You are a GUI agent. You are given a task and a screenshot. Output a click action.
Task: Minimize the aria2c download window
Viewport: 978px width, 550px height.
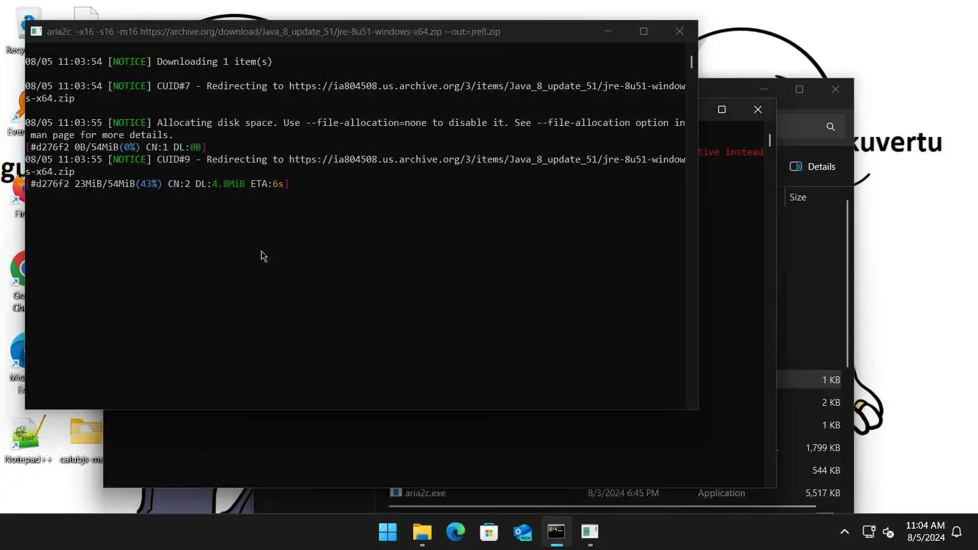608,31
